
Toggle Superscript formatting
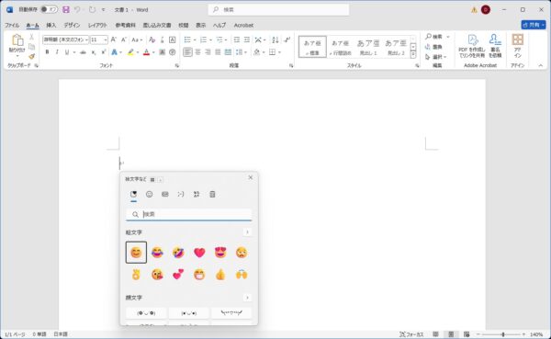pyautogui.click(x=103, y=52)
